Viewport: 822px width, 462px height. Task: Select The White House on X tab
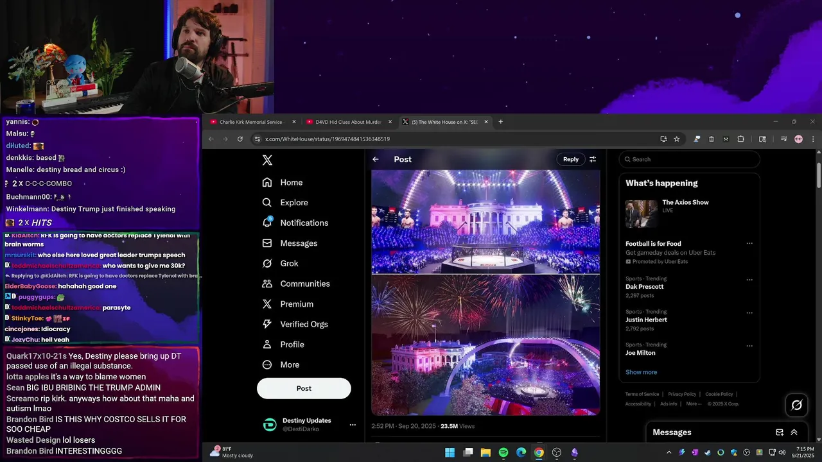pyautogui.click(x=444, y=122)
